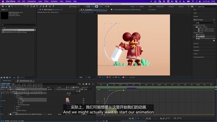The image size is (217, 122).
Task: Click the Wi-Fi icon in menu bar
Action: click(193, 1)
